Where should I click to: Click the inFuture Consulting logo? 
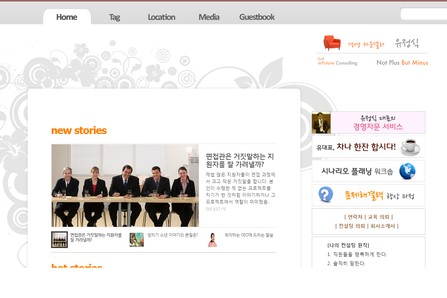point(337,62)
